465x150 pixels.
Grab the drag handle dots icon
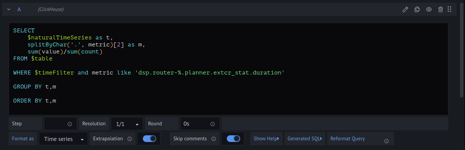click(449, 9)
